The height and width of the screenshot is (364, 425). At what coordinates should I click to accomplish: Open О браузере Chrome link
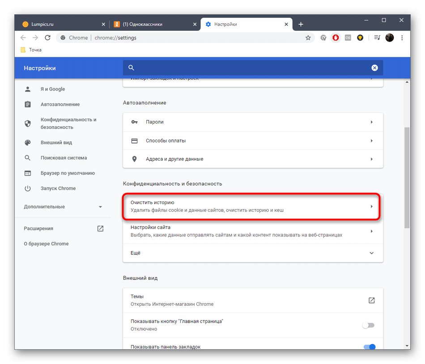pyautogui.click(x=46, y=244)
